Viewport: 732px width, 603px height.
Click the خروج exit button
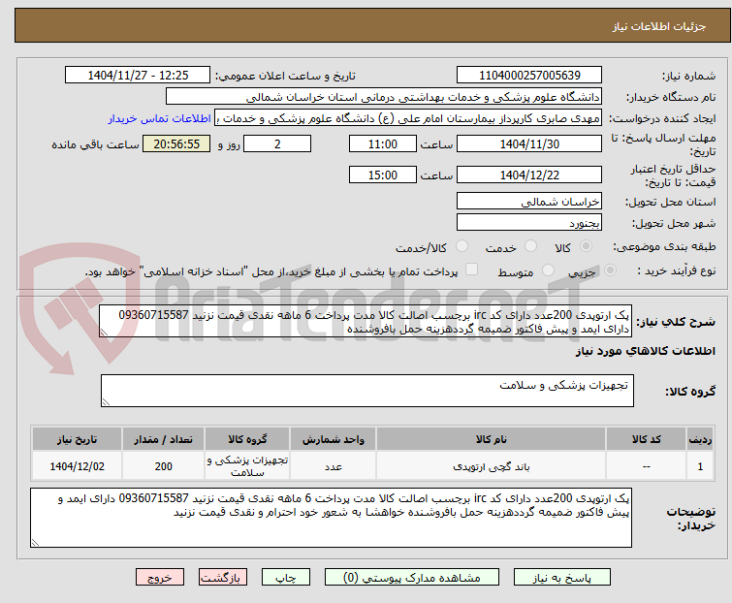pos(160,578)
